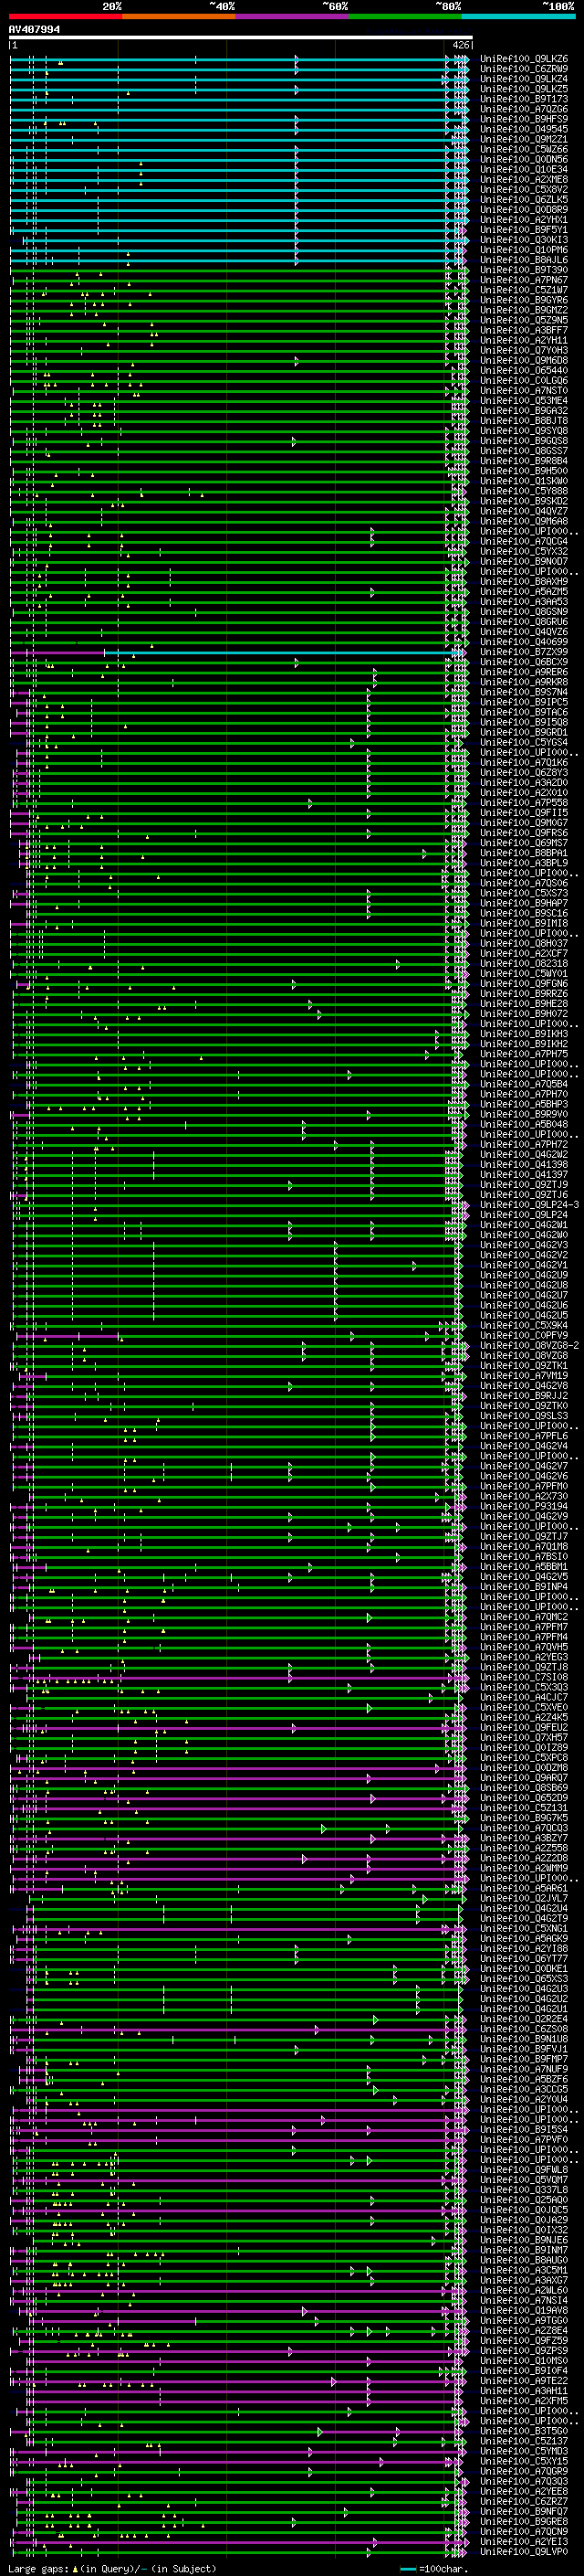Open UniRef100_Q9SYQ8 entry
This screenshot has width=584, height=2576.
[x=524, y=431]
